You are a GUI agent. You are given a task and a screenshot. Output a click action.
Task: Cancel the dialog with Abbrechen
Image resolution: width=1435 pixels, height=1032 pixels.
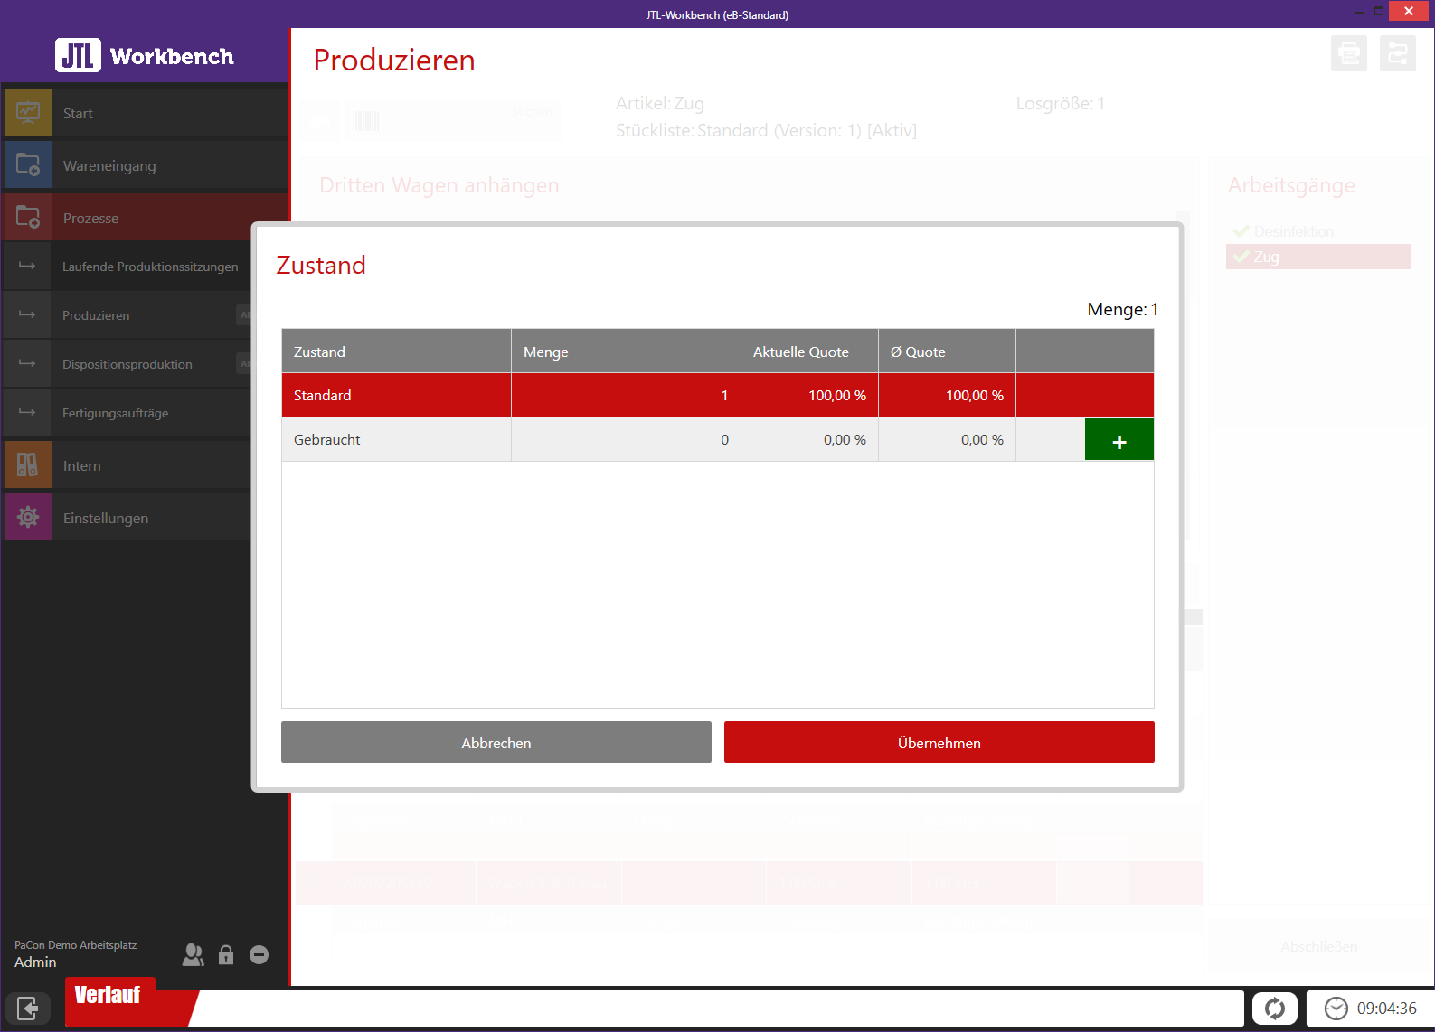pyautogui.click(x=496, y=742)
